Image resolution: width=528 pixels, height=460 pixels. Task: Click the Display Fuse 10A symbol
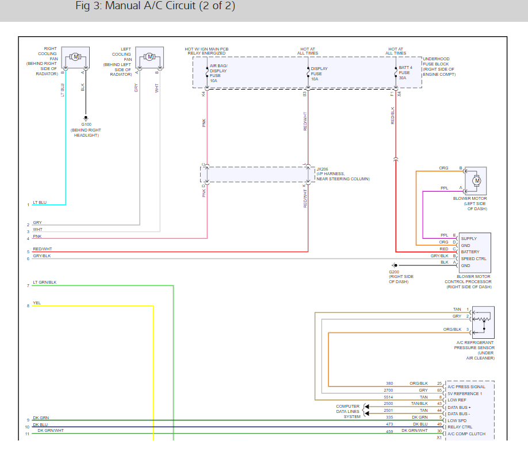point(308,73)
